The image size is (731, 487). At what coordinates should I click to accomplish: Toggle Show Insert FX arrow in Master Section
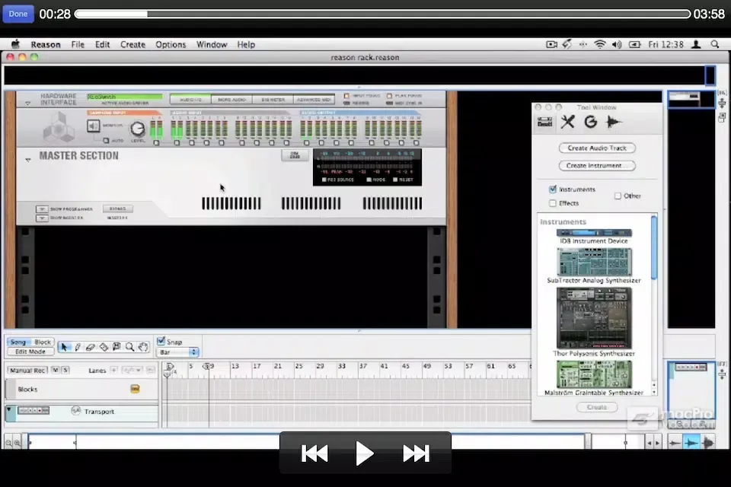(42, 218)
